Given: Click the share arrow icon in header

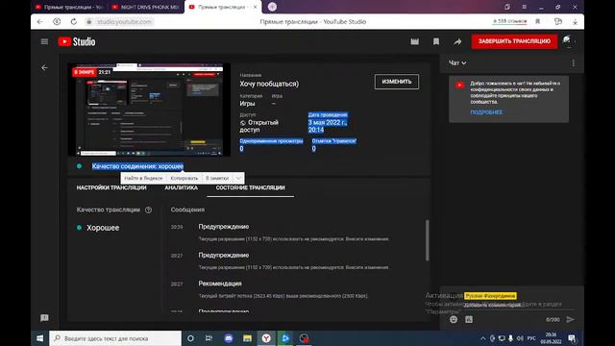Looking at the screenshot, I should tap(457, 41).
